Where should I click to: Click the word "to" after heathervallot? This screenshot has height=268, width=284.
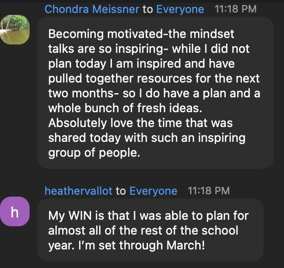tap(121, 191)
